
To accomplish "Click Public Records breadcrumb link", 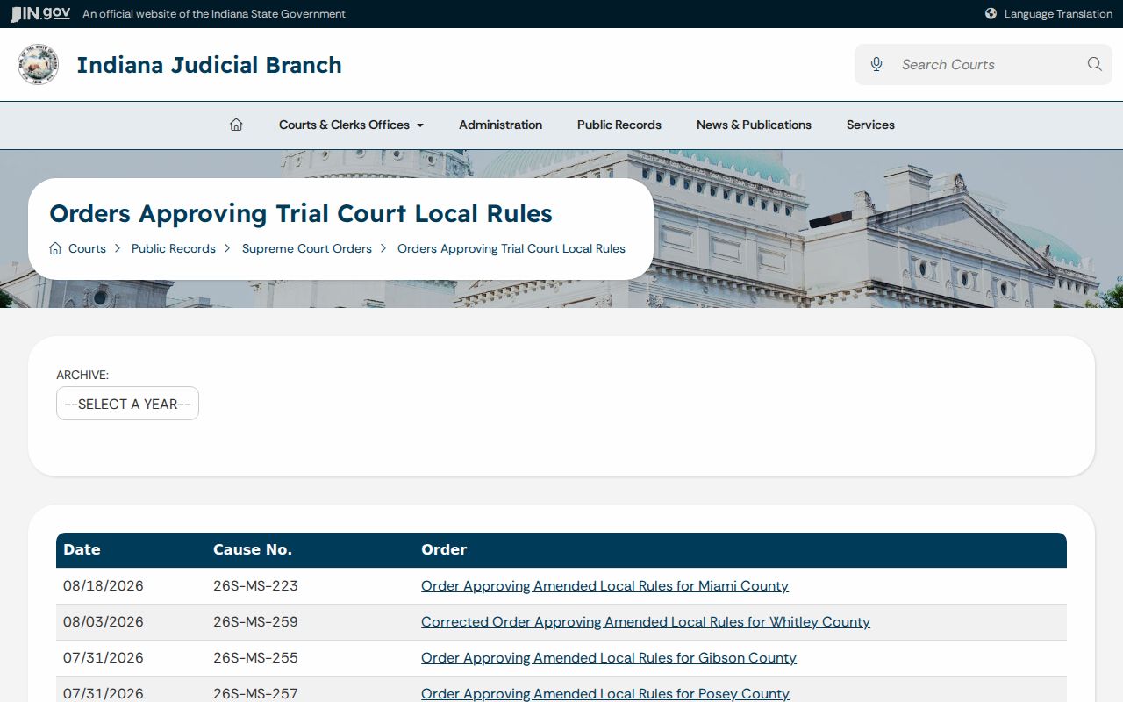I will pos(174,248).
